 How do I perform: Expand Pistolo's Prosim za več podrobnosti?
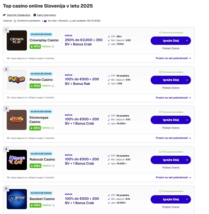tap(173, 98)
